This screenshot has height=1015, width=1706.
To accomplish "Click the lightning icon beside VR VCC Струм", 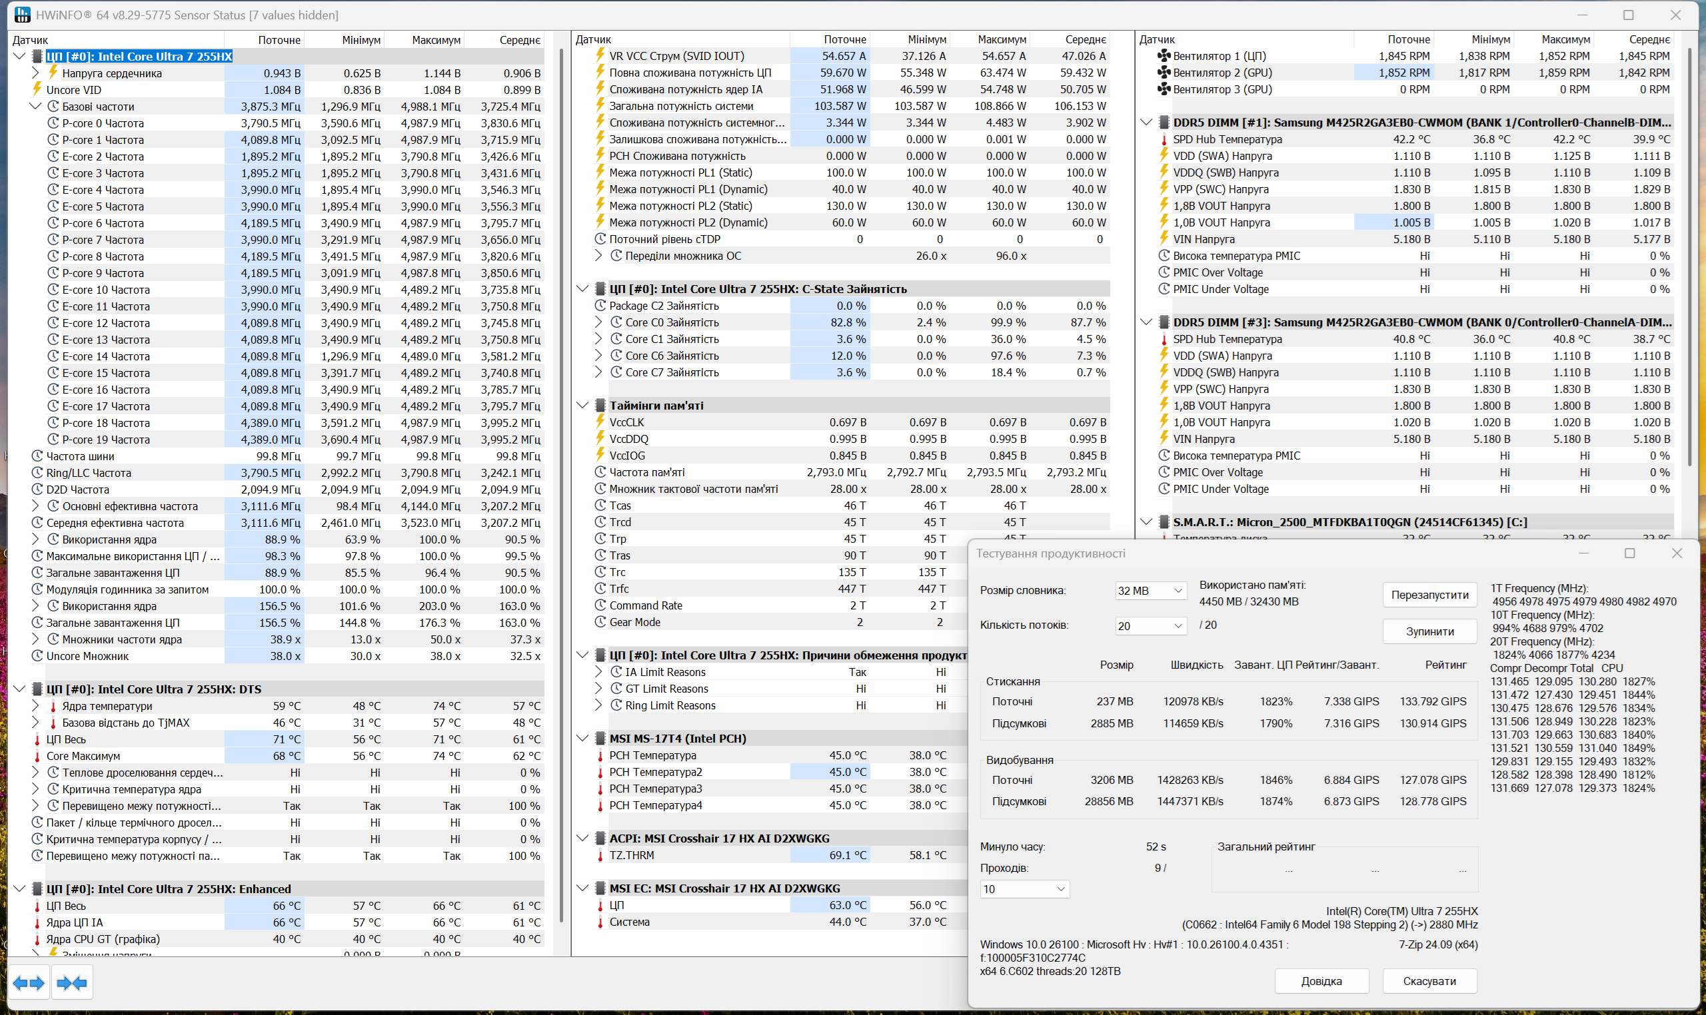I will coord(600,56).
